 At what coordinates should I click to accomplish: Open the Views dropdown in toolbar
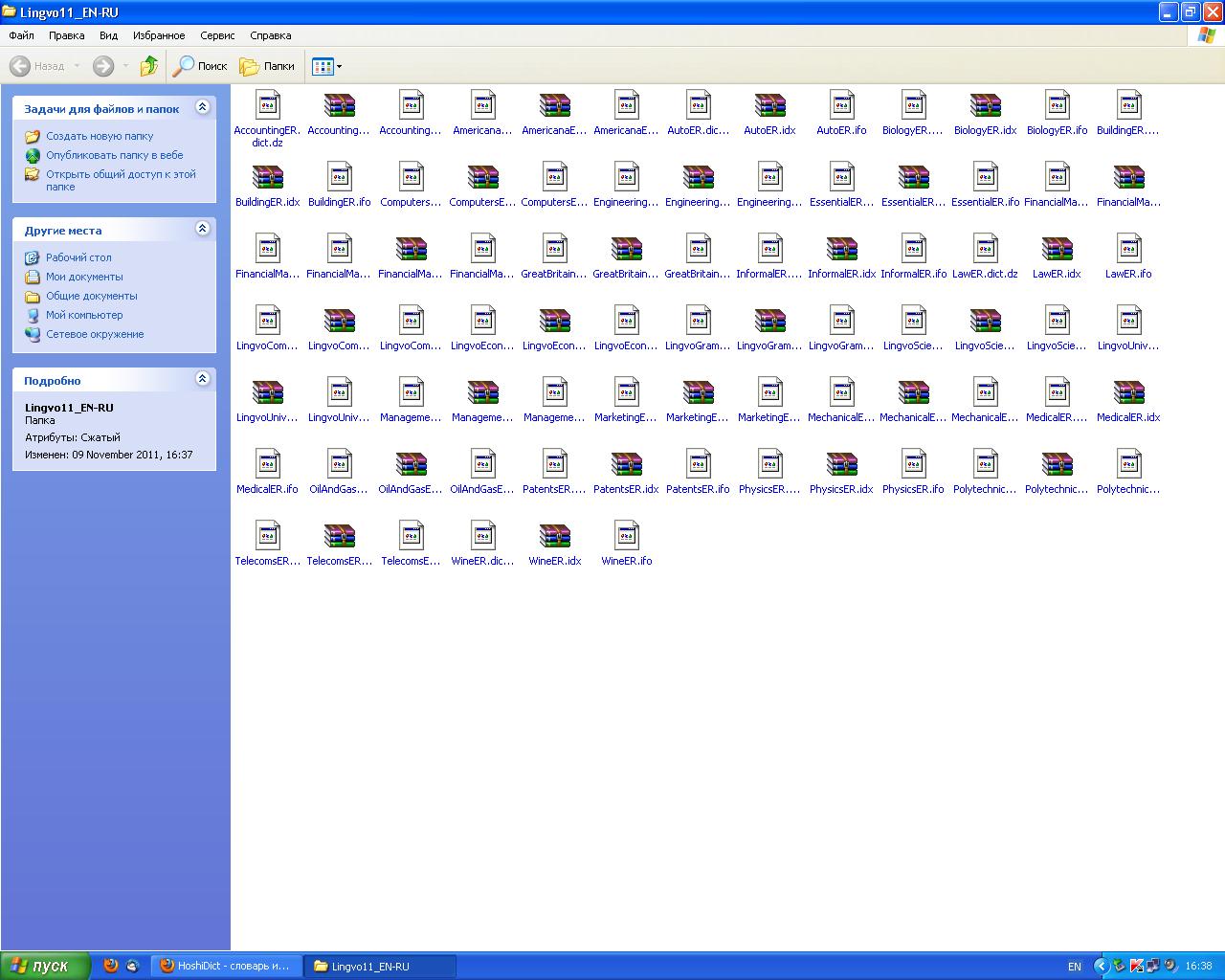[326, 66]
